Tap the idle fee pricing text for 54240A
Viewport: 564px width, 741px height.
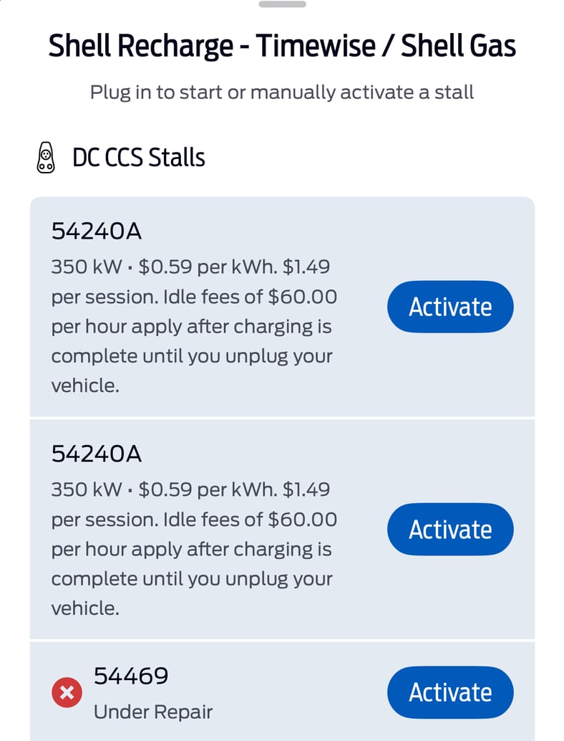click(193, 326)
